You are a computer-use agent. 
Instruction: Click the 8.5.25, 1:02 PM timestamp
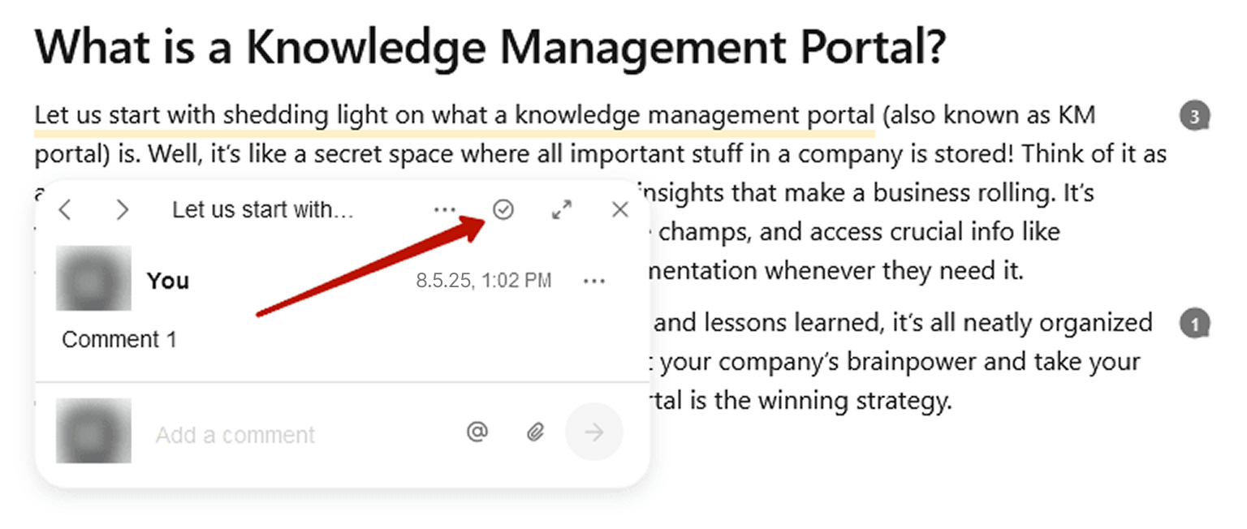pyautogui.click(x=484, y=282)
